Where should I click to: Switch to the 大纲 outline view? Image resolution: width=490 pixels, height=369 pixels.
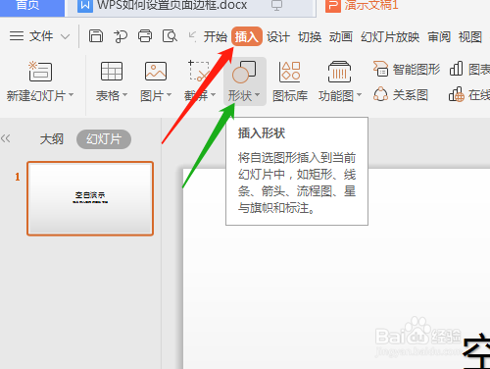pyautogui.click(x=52, y=139)
